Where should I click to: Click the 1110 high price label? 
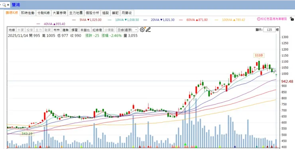(259, 55)
